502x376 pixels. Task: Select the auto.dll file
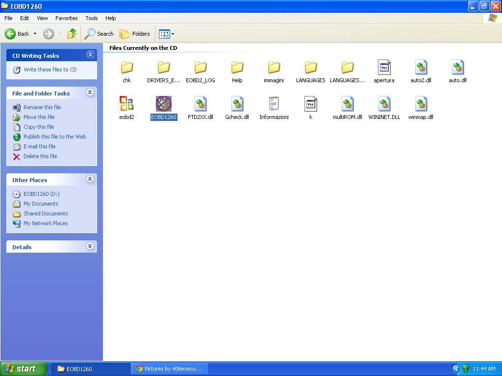[458, 67]
